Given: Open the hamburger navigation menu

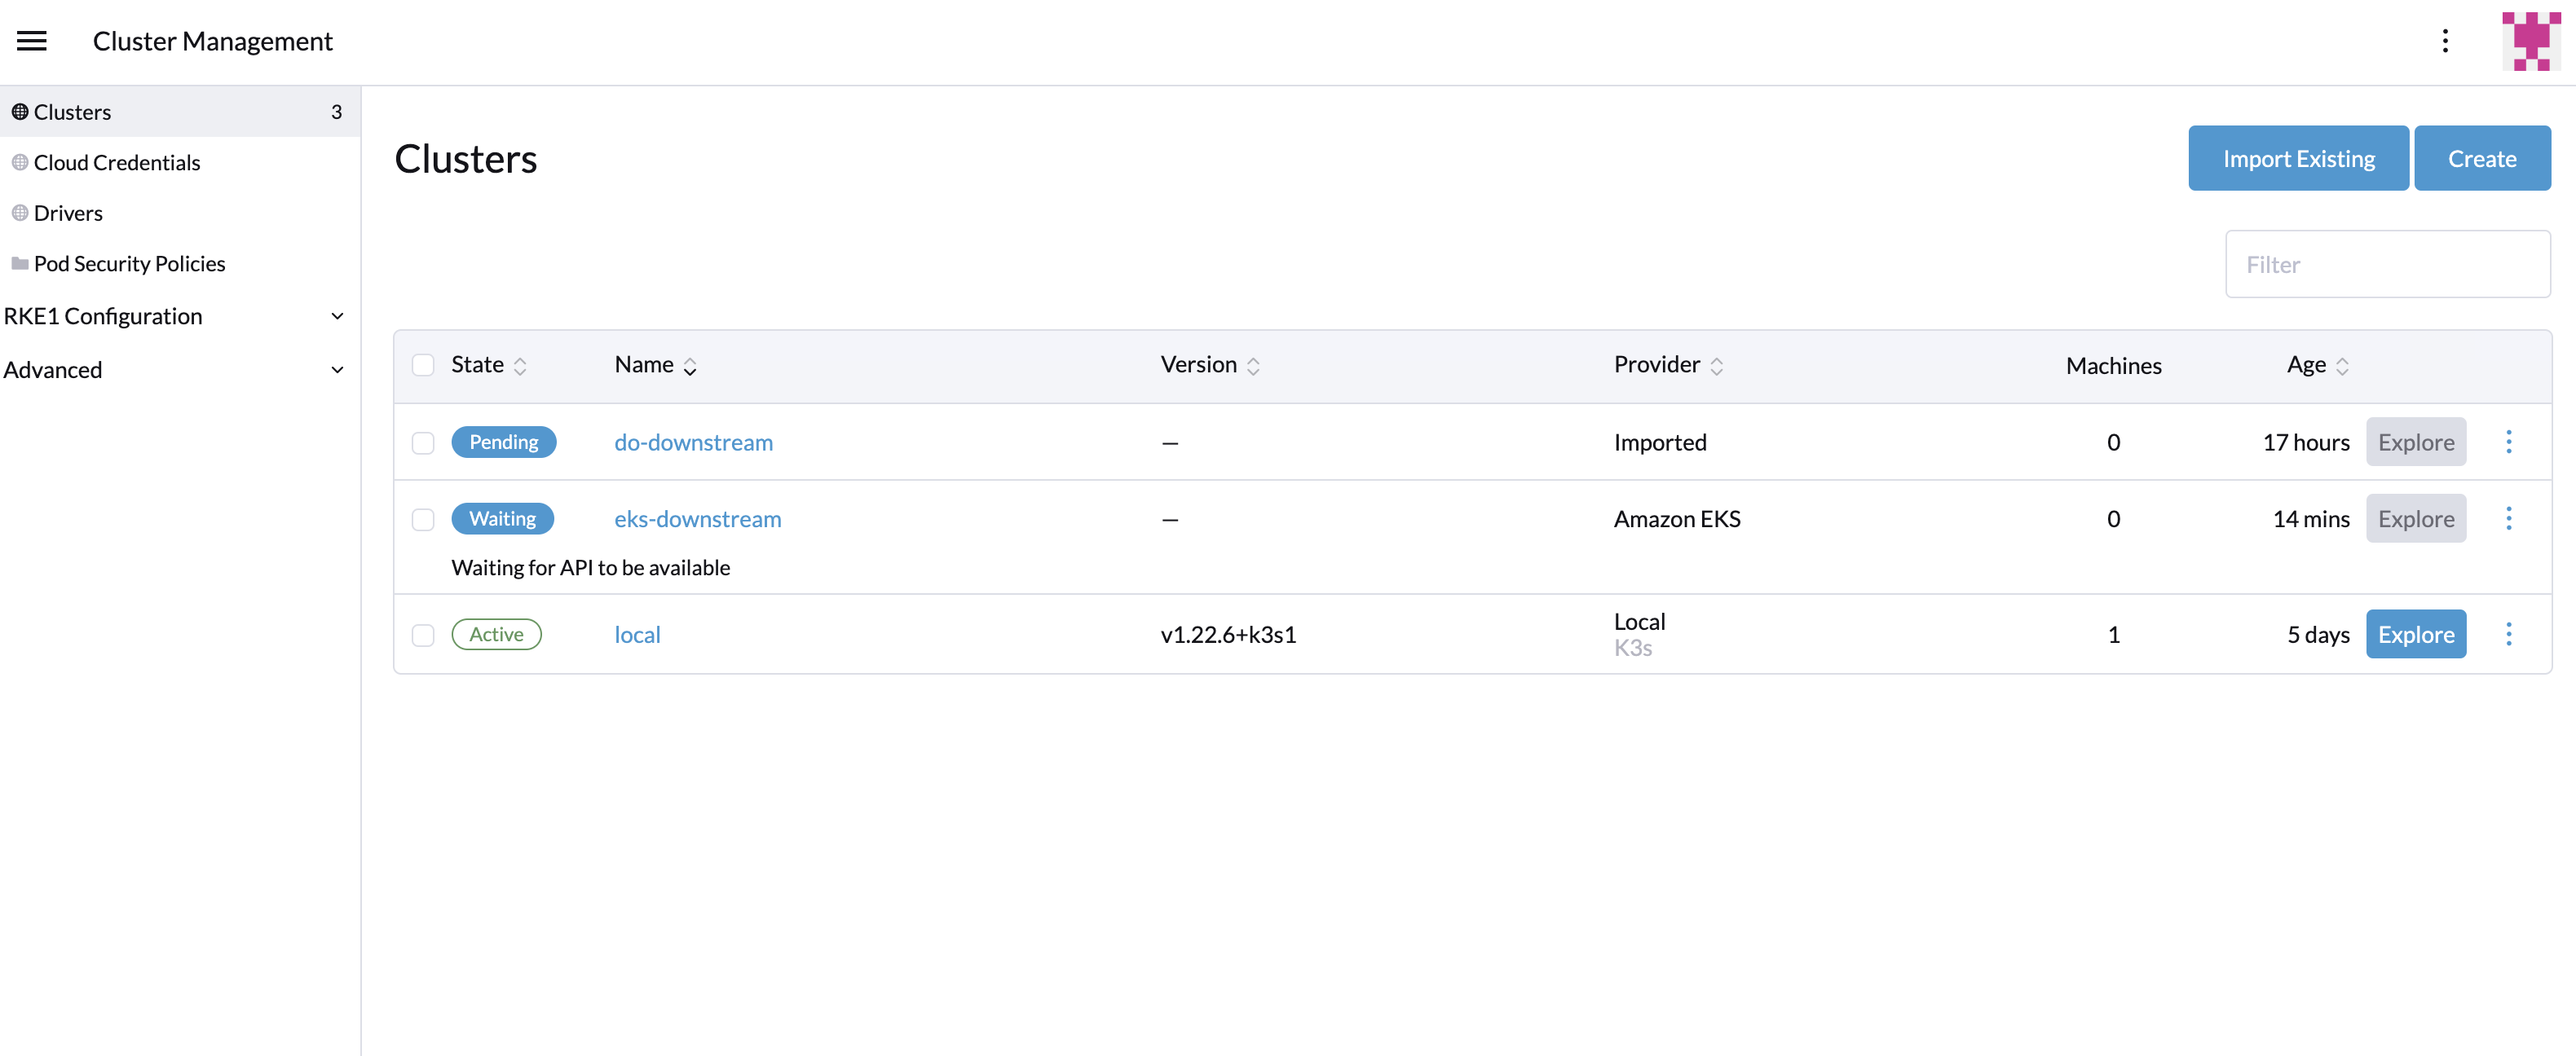Looking at the screenshot, I should [31, 40].
